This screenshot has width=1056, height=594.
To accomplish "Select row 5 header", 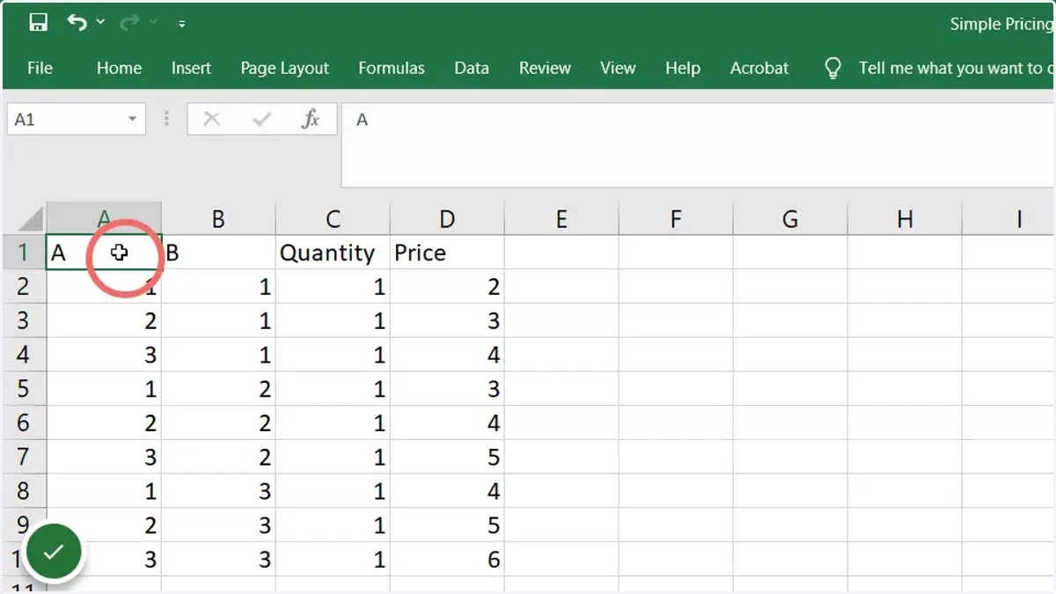I will point(24,389).
